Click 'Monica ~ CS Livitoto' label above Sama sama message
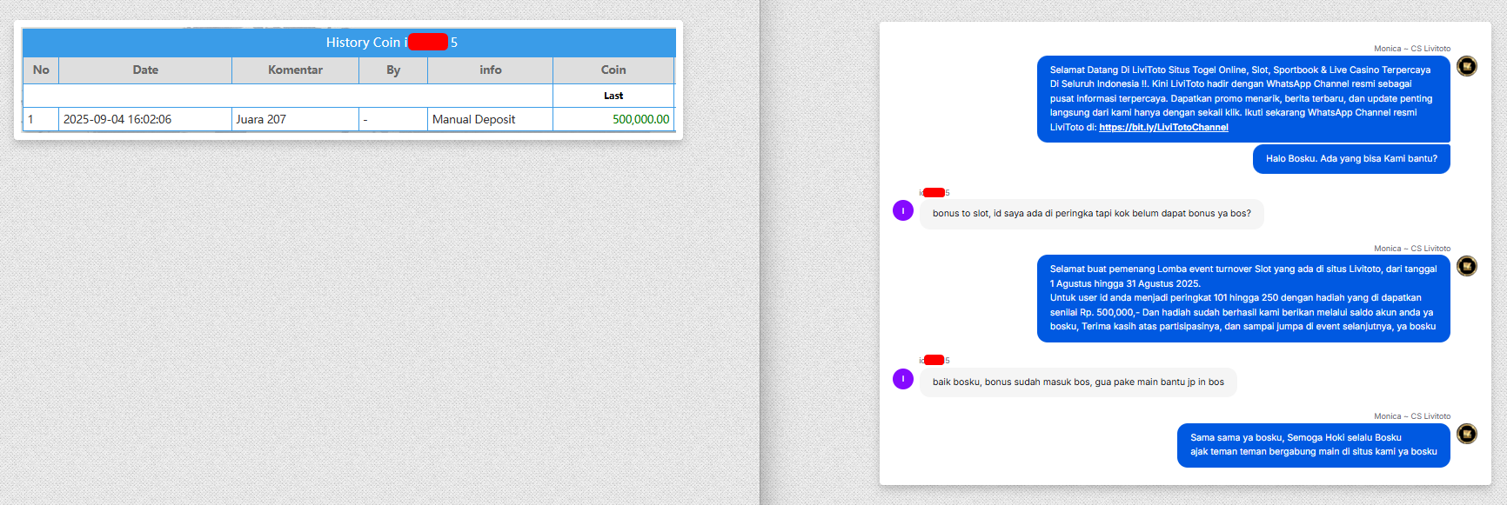 coord(1412,416)
